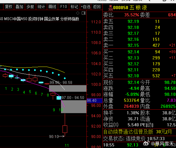Screen dimensions: 176x148
Task: Open the F10 company info
Action: pyautogui.click(x=63, y=7)
